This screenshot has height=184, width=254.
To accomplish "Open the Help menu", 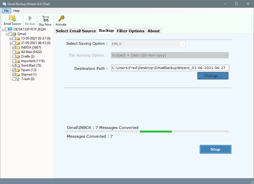I will 16,11.
